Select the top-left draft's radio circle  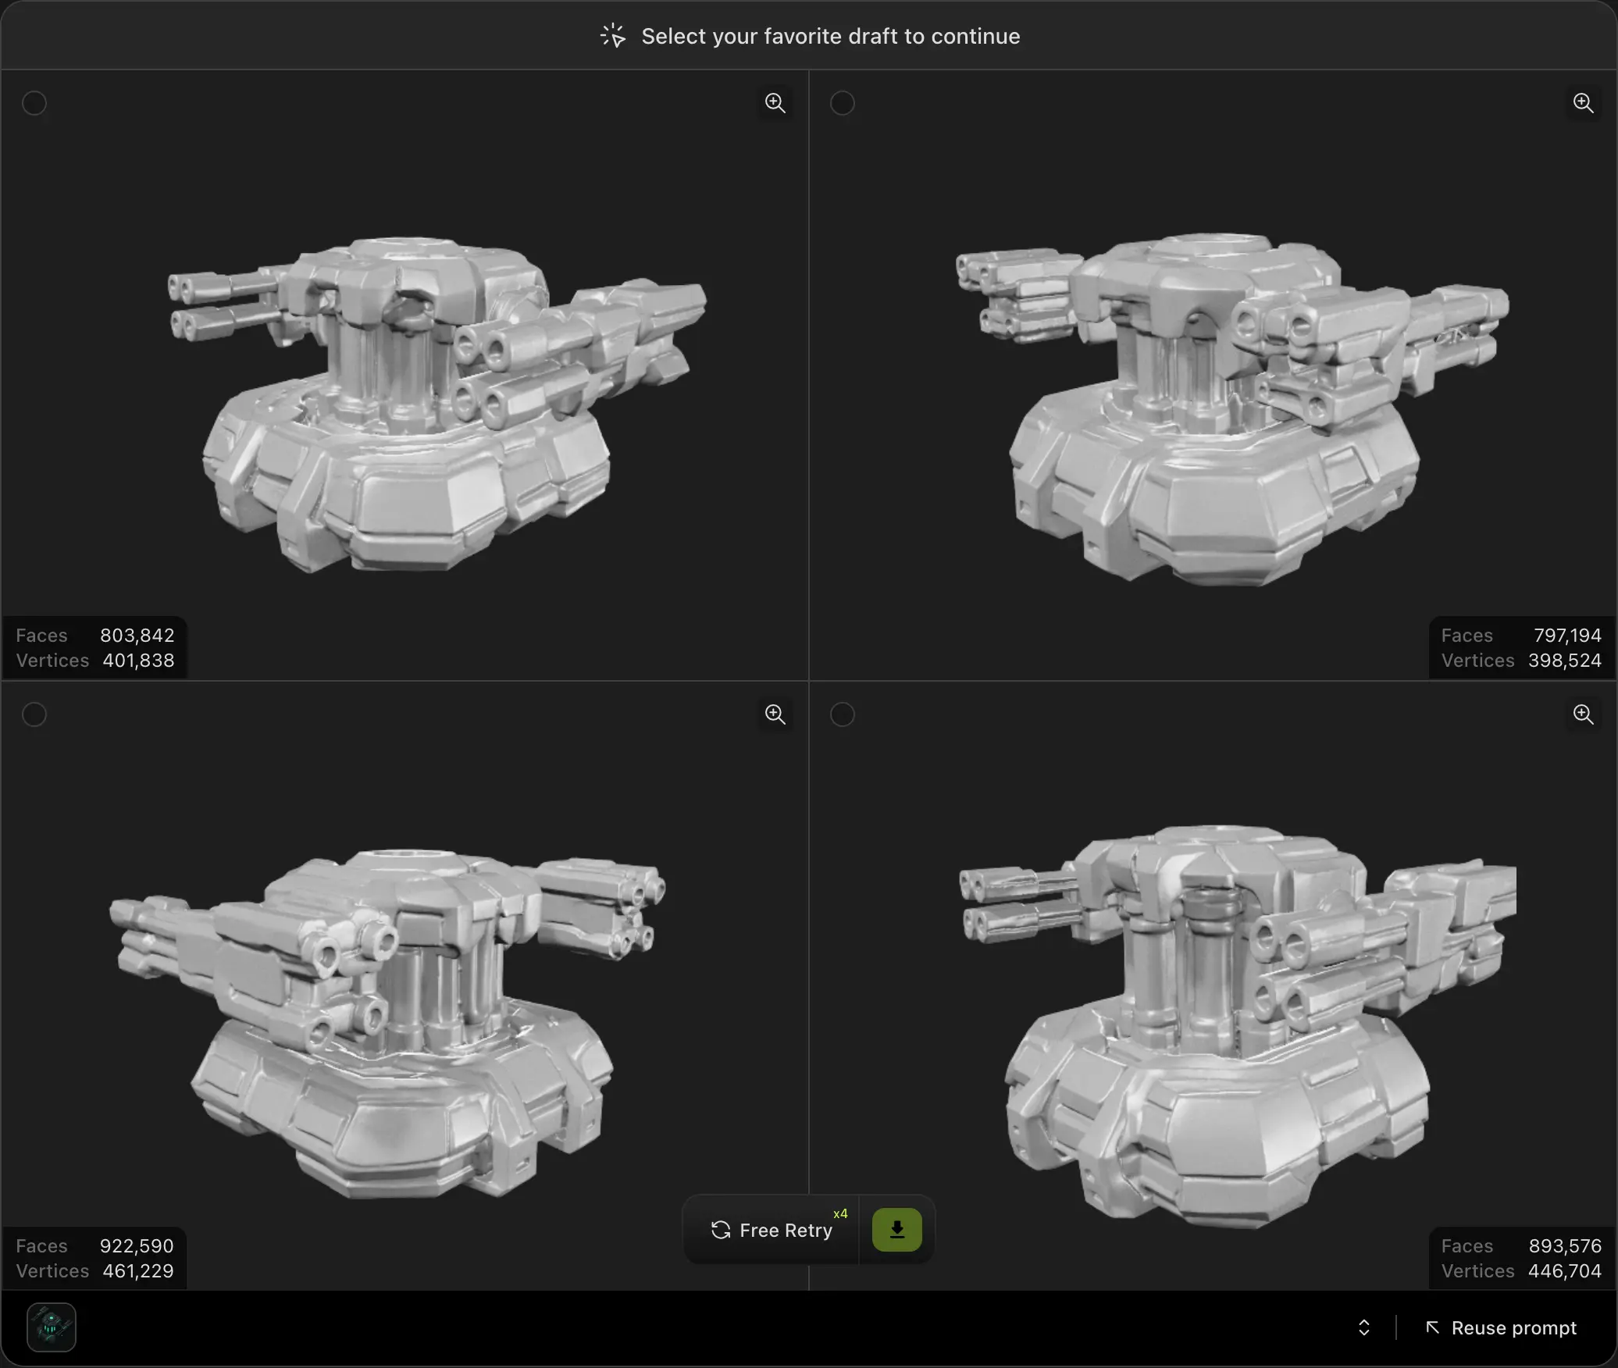pyautogui.click(x=34, y=102)
